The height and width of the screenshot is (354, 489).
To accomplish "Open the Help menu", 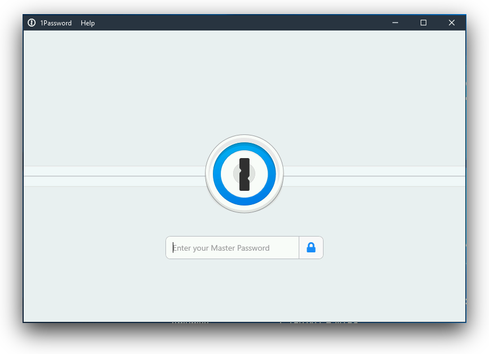I will pyautogui.click(x=88, y=23).
